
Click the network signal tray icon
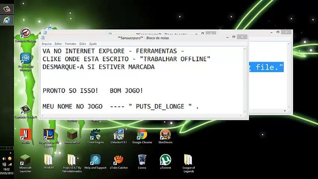point(9,165)
